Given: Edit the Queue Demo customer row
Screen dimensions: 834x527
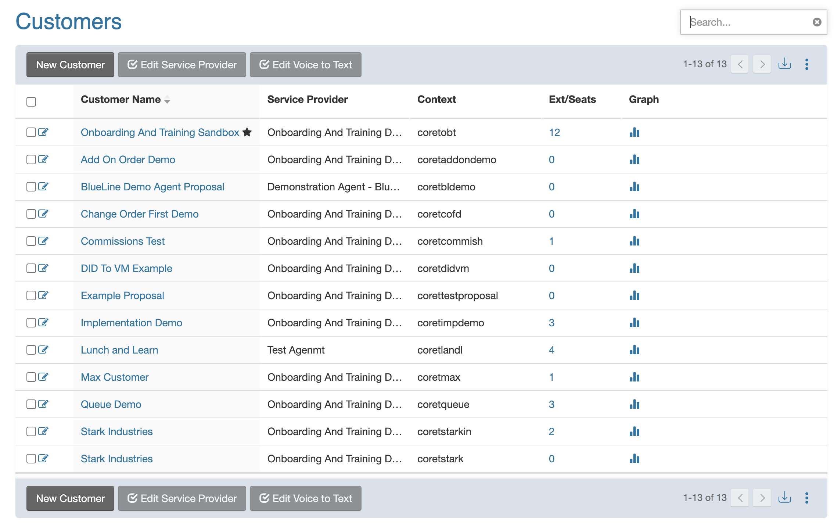Looking at the screenshot, I should (43, 404).
